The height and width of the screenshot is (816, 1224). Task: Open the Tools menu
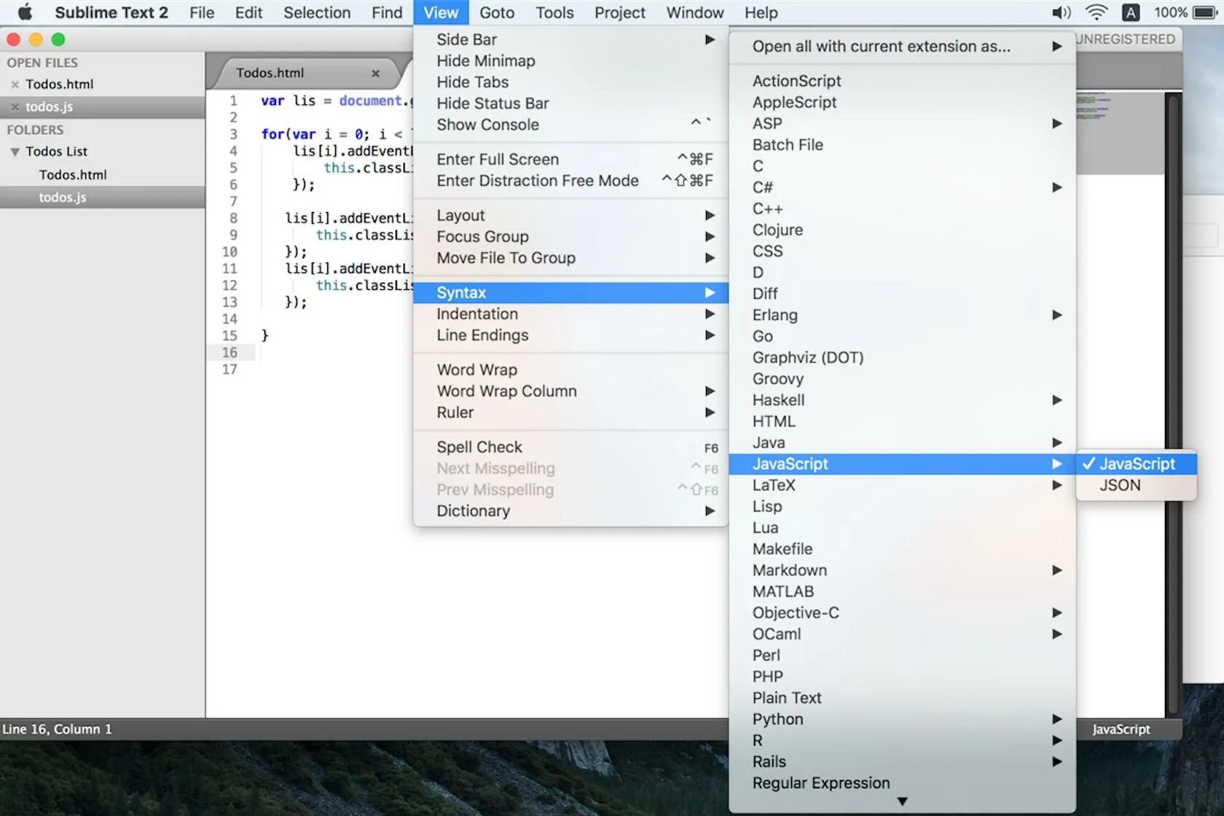pyautogui.click(x=554, y=12)
